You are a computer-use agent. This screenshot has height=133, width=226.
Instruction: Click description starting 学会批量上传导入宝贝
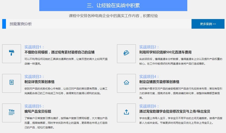coord(181,120)
